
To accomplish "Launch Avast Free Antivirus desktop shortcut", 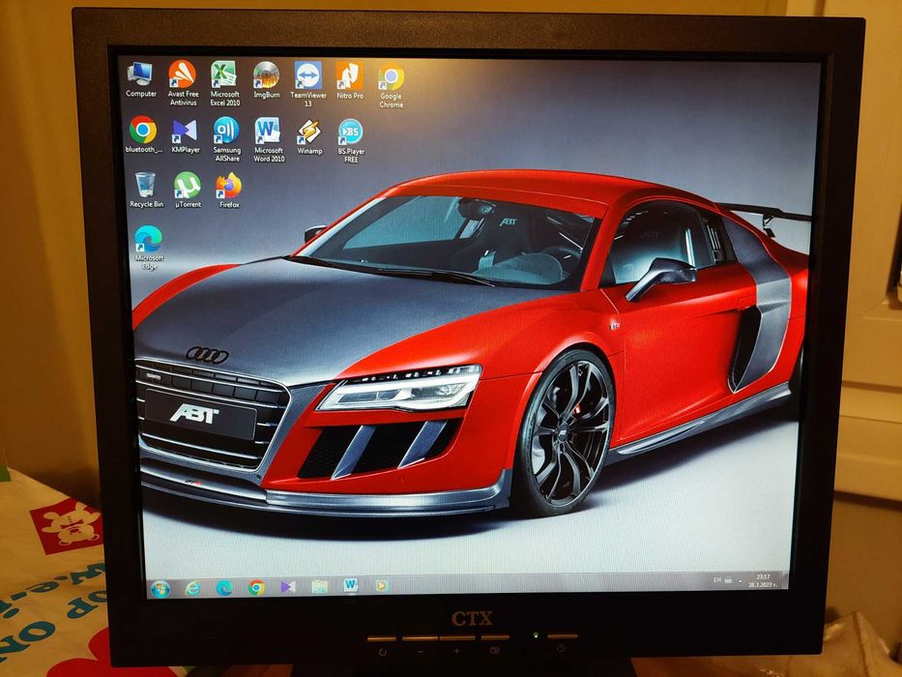I will point(182,76).
